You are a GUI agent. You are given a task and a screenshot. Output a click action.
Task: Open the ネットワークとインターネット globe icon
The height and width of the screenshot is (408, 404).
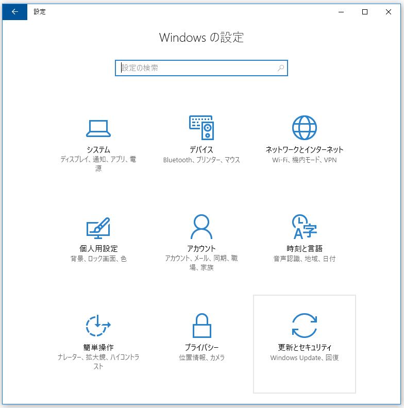coord(305,128)
